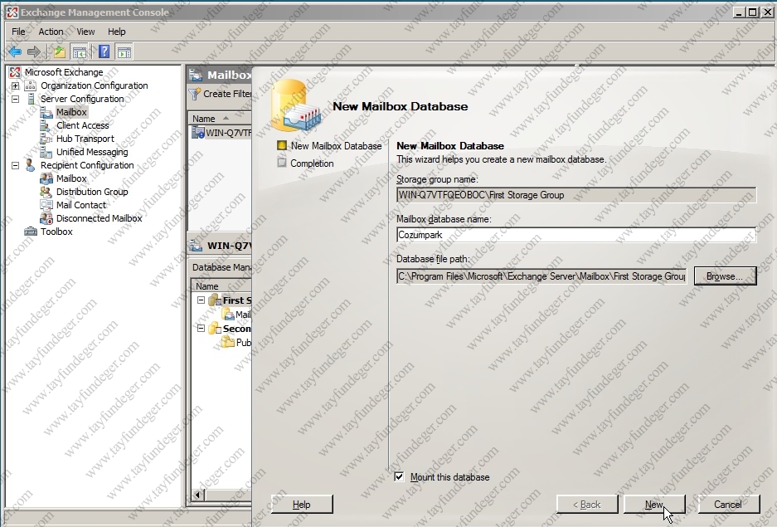
Task: Collapse the Recipient Configuration node
Action: 16,166
